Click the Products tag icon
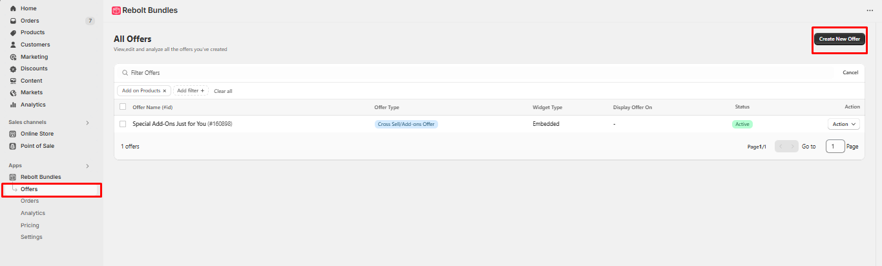Viewport: 882px width, 266px height. [13, 32]
